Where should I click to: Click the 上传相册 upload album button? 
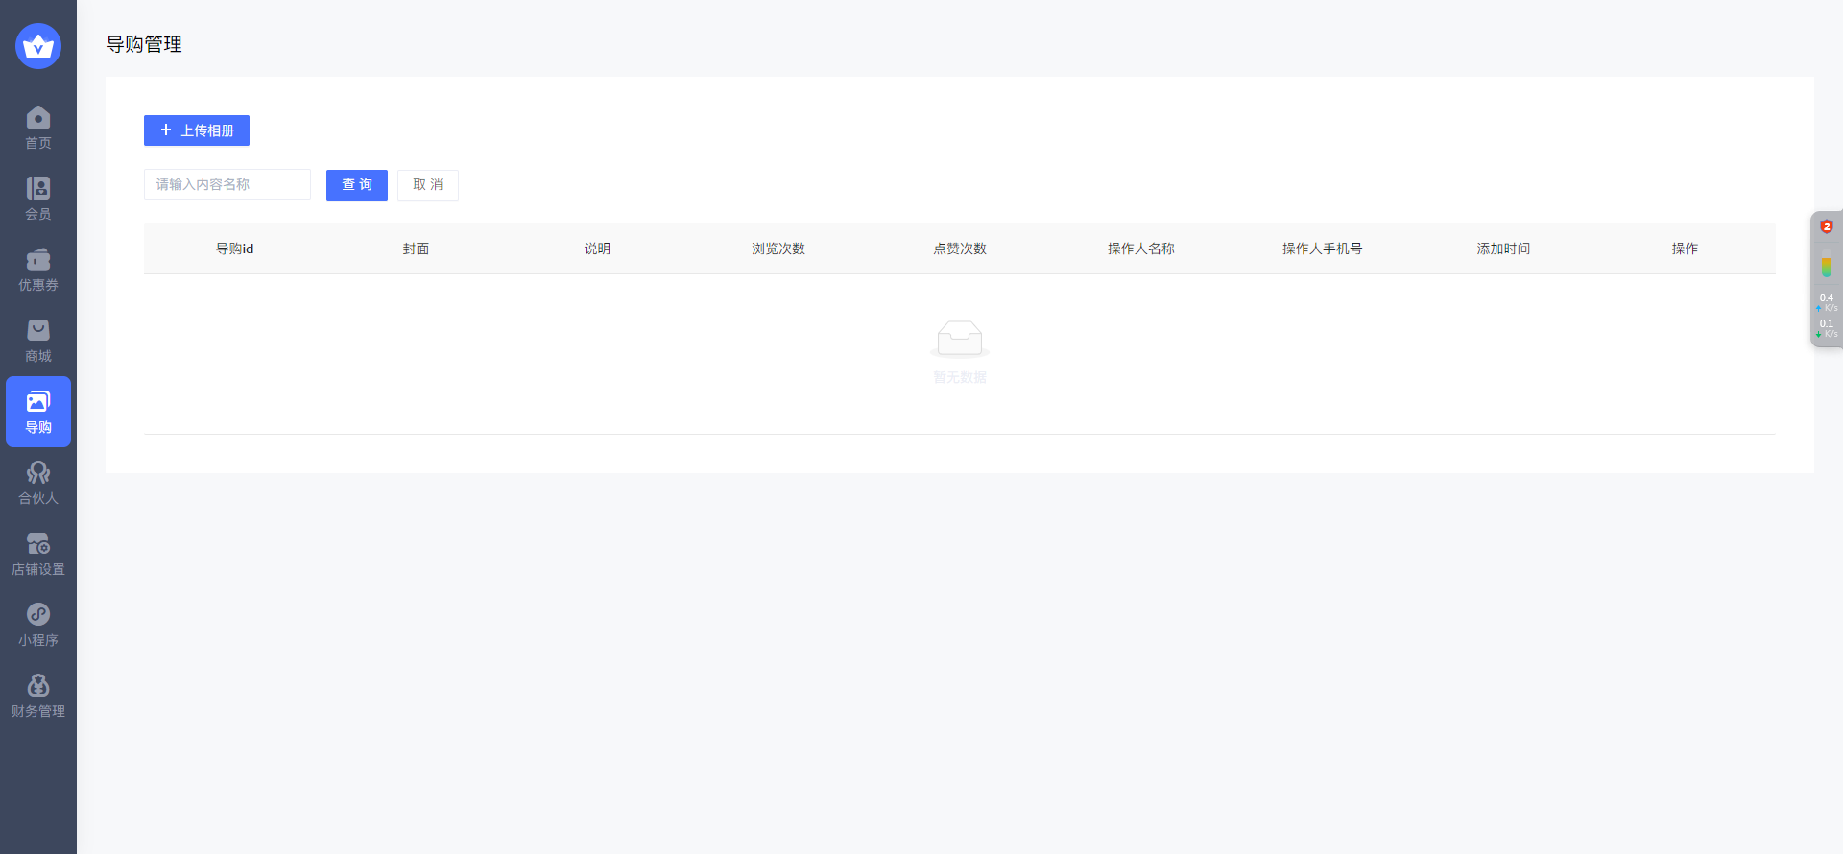[x=197, y=130]
